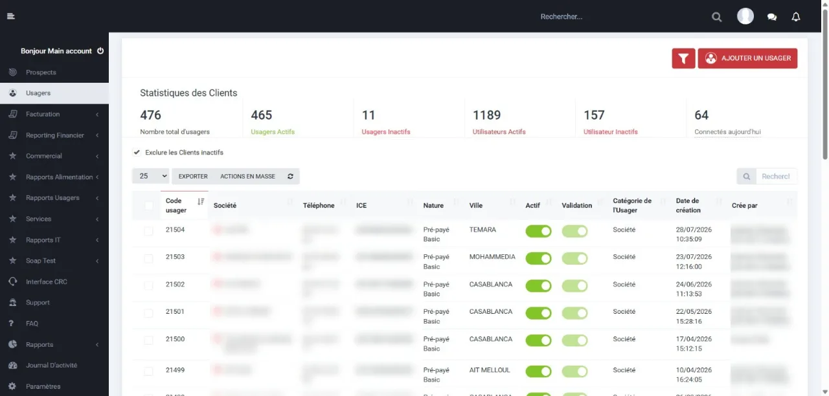Screen dimensions: 829x396
Task: Click the Journal D'activité icon
Action: click(x=12, y=365)
